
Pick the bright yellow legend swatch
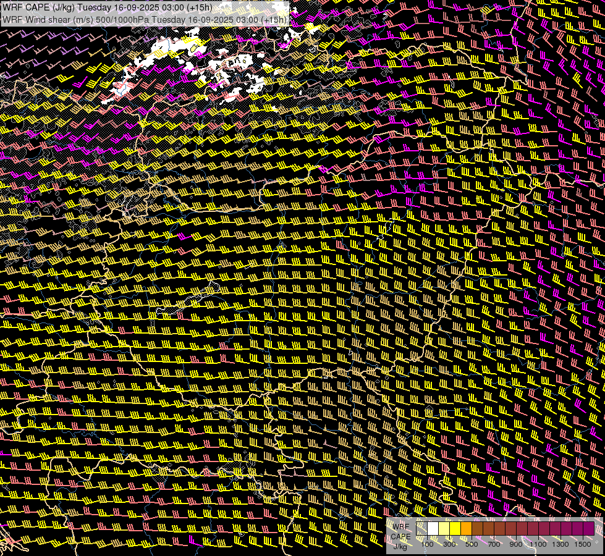click(455, 529)
